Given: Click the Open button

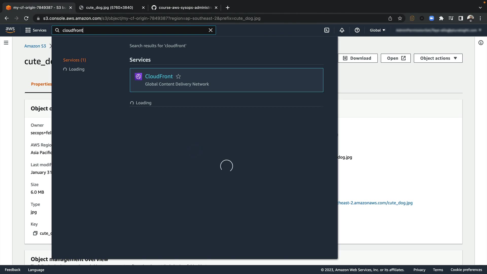Looking at the screenshot, I should click(395, 58).
